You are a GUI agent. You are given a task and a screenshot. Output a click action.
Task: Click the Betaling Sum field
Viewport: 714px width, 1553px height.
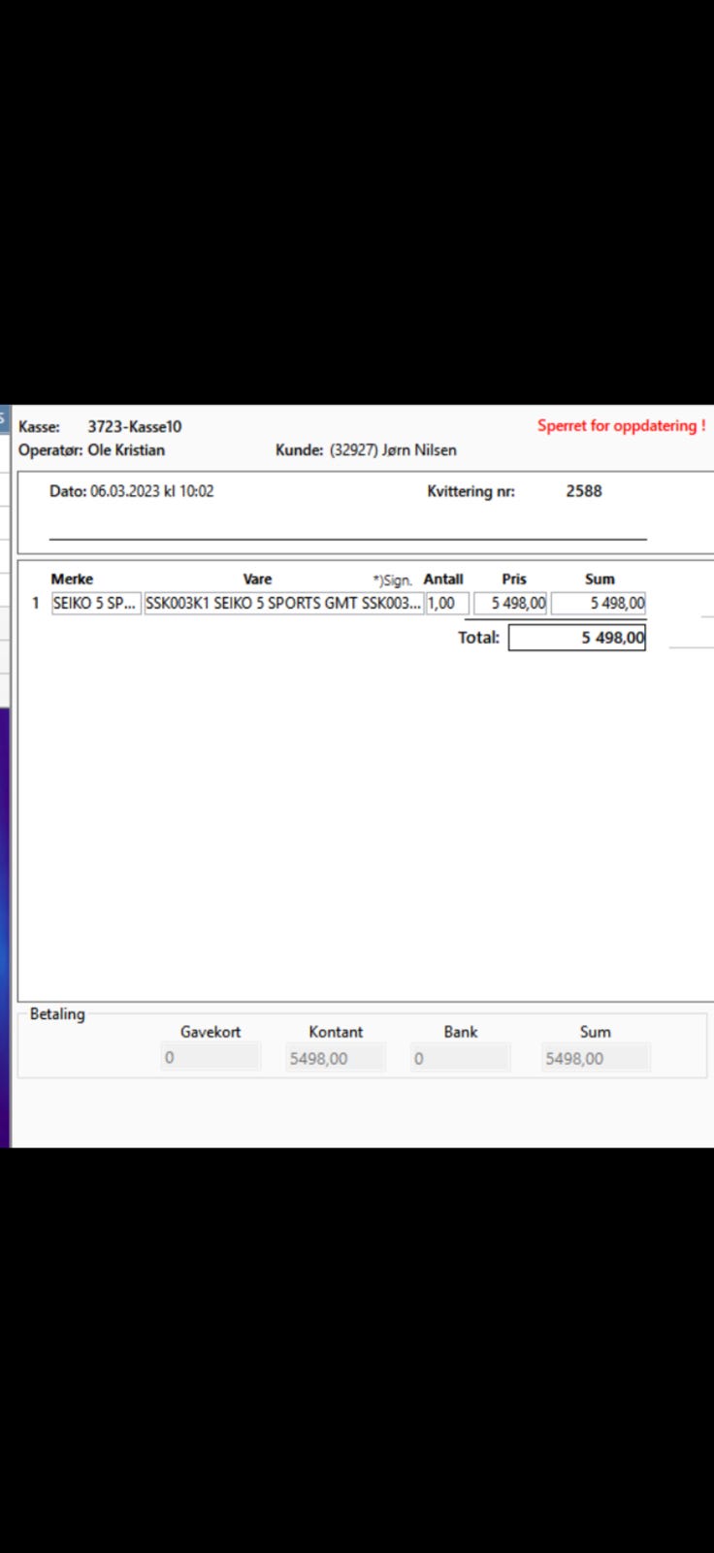pyautogui.click(x=596, y=1058)
